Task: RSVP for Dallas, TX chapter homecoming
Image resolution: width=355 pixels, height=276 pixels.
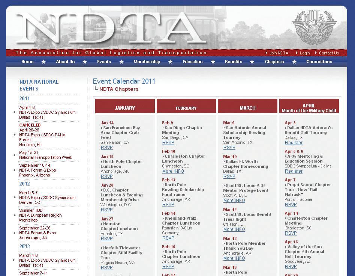Action: [229, 176]
